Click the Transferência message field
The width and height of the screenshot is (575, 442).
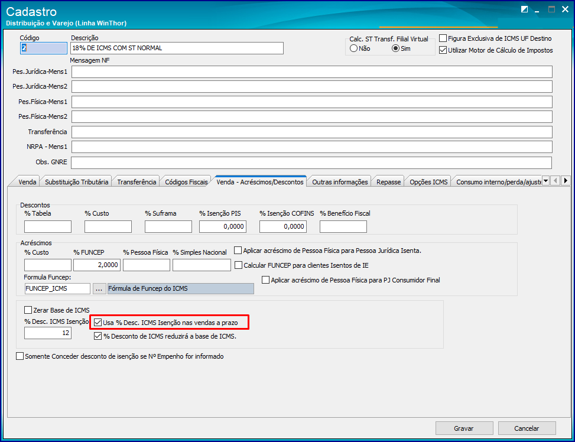tap(311, 132)
